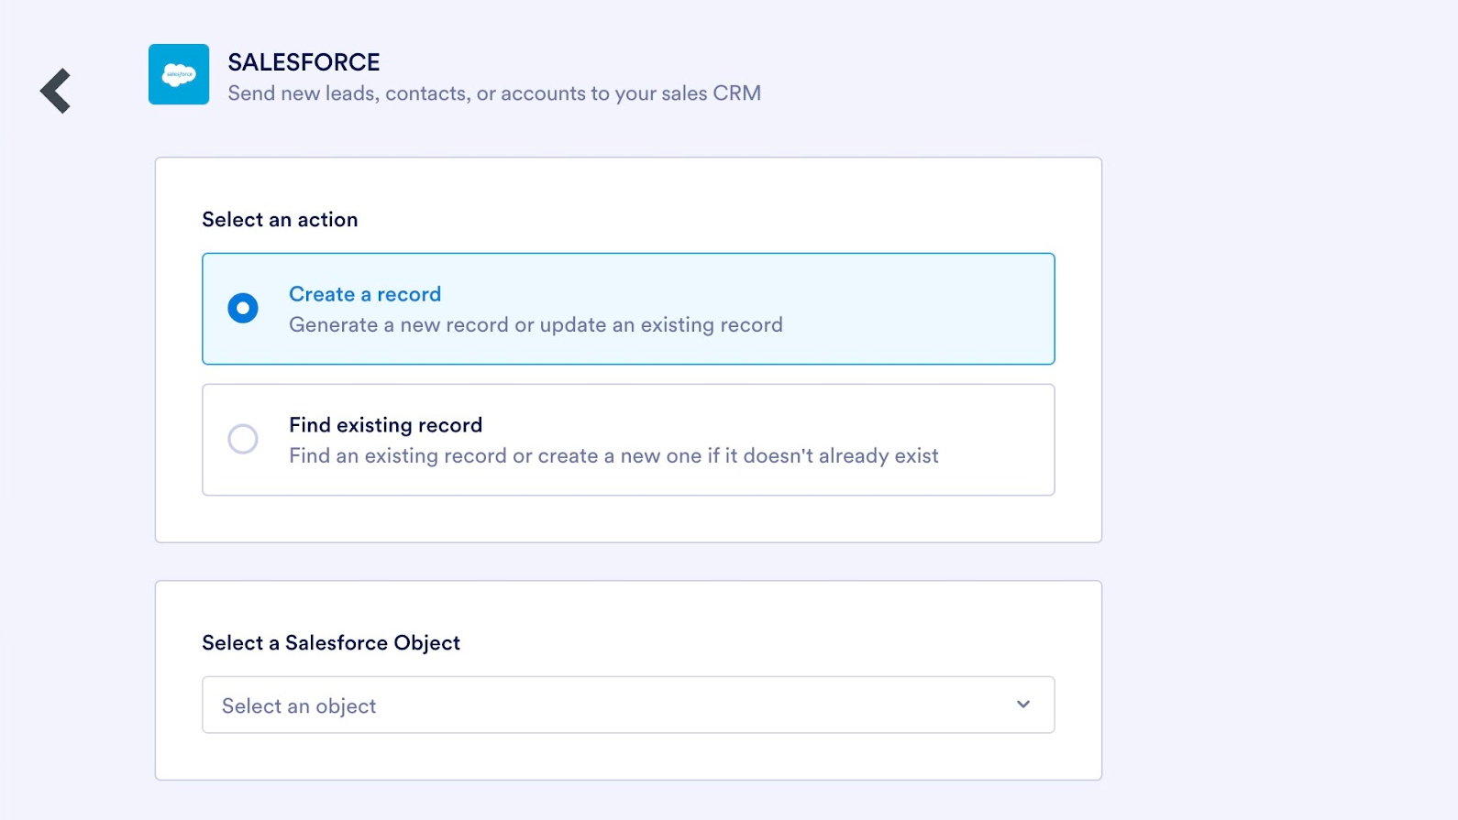Screen dimensions: 1458x820
Task: Go back using the left chevron arrow
Action: coord(56,91)
